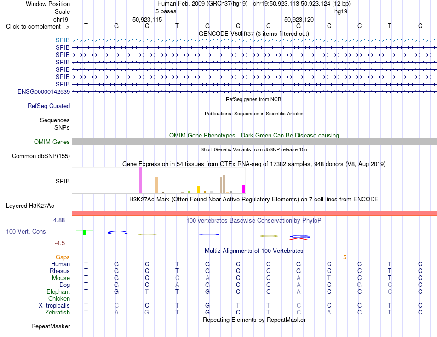Open the ENSG00000142539 gene label
The image size is (437, 337).
click(44, 91)
